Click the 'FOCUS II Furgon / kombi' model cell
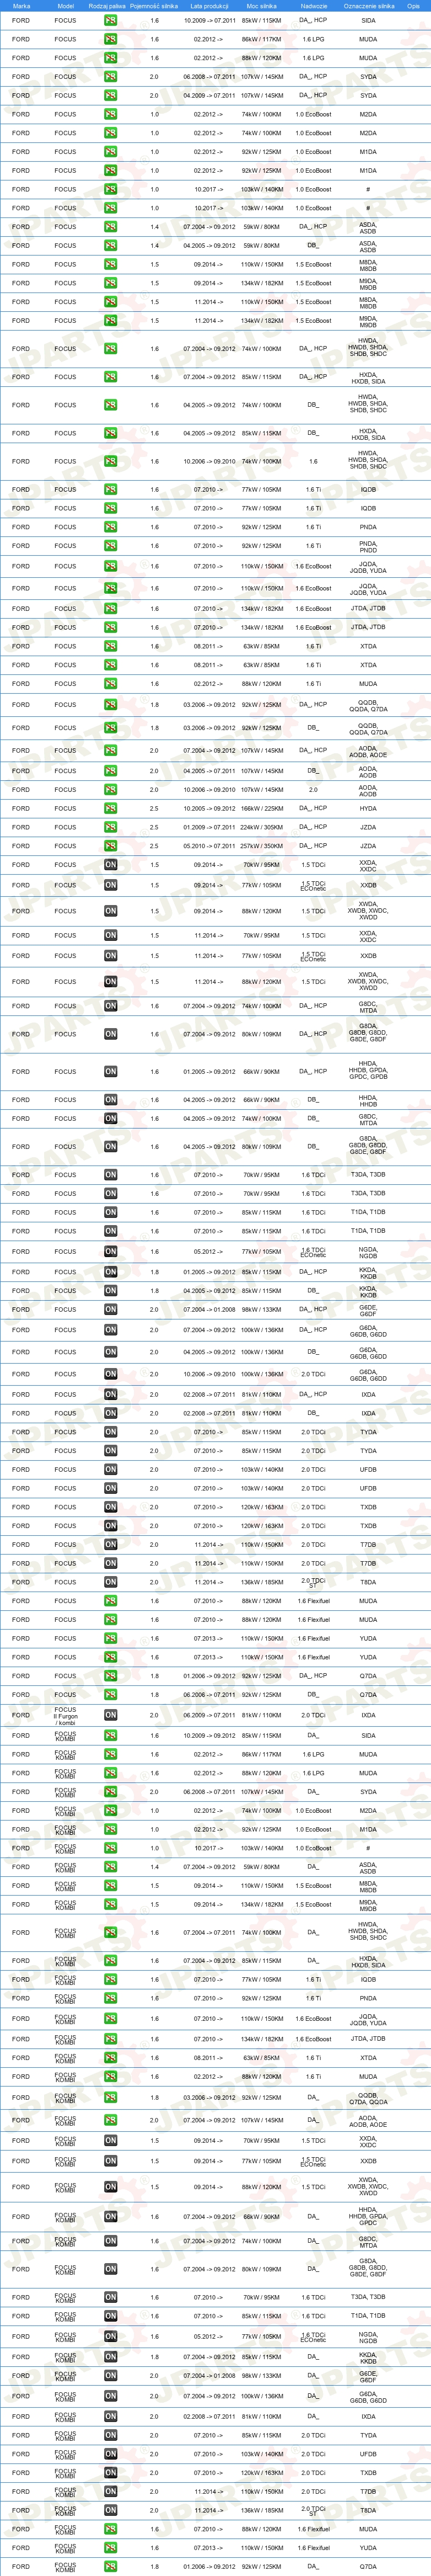 pos(66,1715)
